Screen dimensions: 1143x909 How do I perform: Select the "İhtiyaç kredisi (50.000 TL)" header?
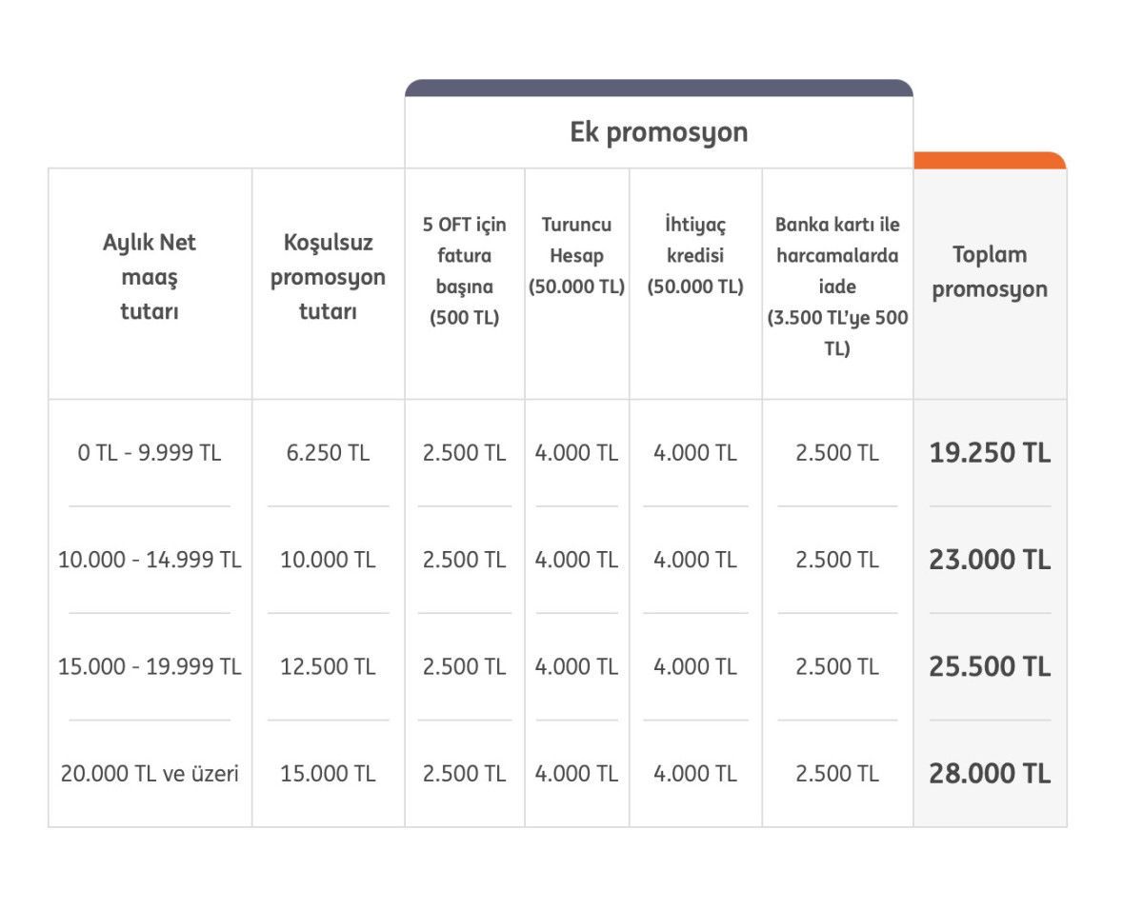(695, 256)
